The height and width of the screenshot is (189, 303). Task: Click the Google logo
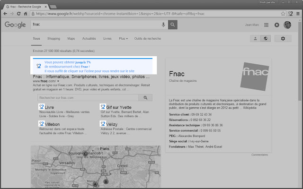point(15,25)
